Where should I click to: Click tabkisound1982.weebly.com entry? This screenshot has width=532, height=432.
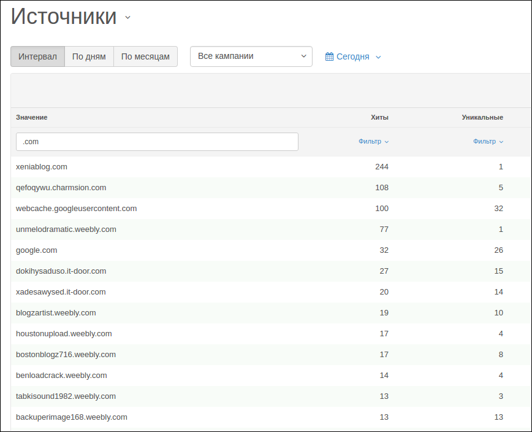click(x=66, y=396)
